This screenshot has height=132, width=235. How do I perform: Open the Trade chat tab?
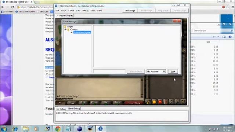(117, 103)
